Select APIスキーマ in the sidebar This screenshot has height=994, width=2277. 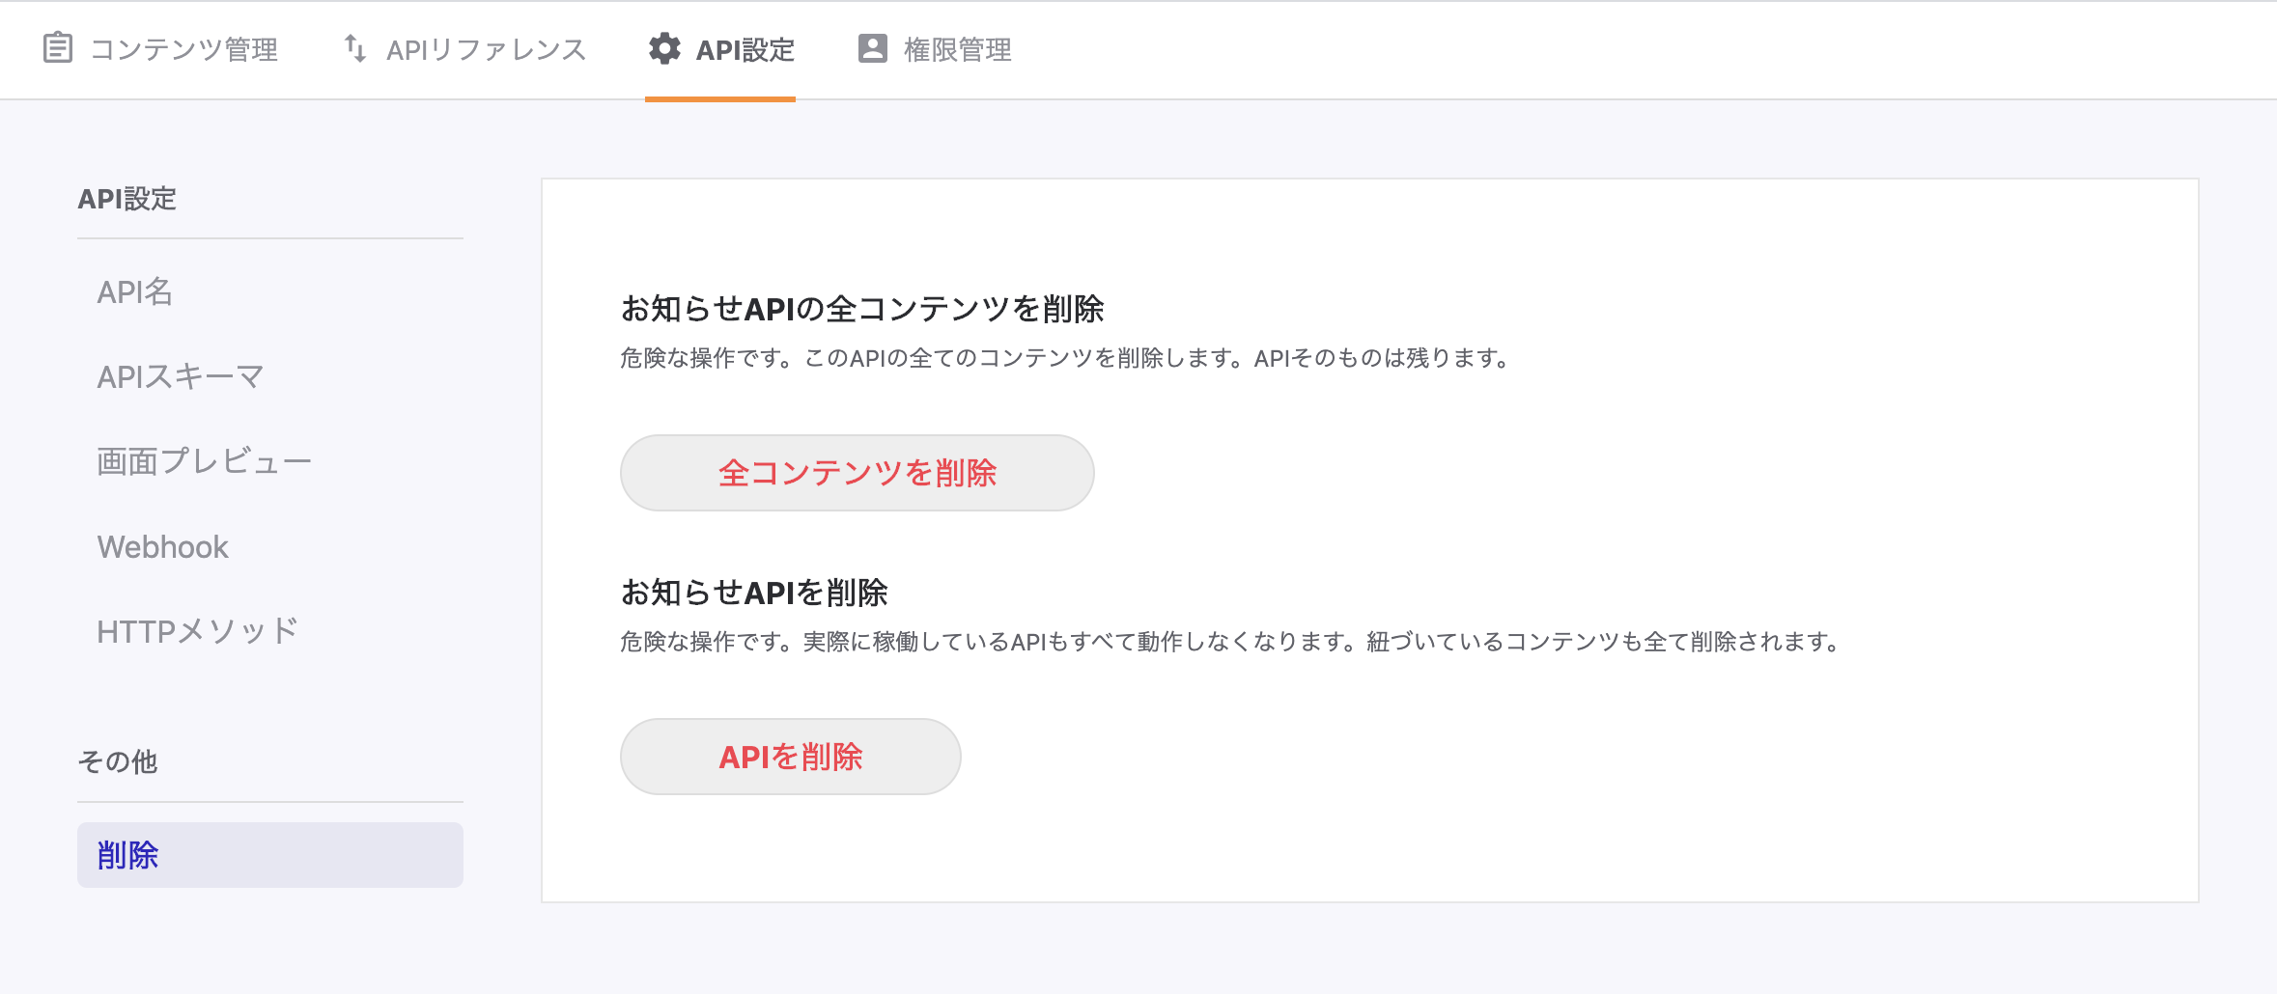point(181,376)
